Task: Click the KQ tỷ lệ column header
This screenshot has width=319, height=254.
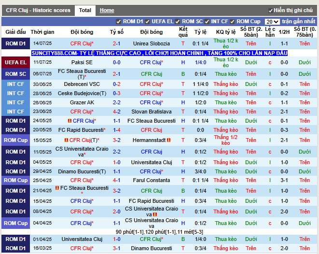Action: click(x=226, y=32)
